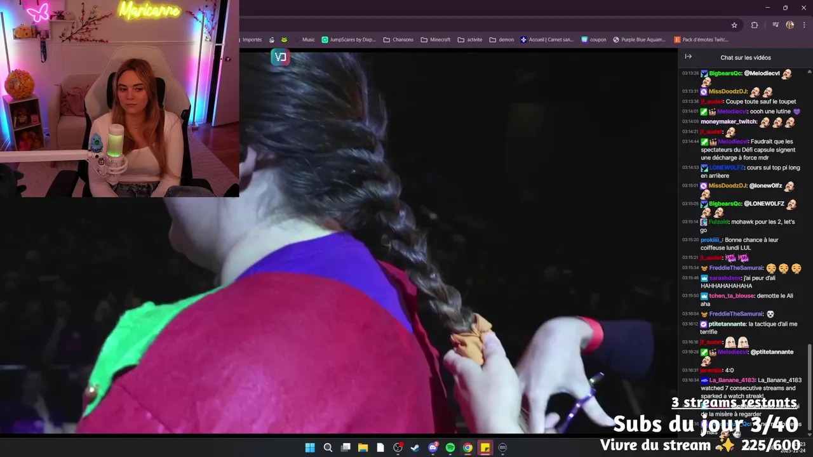Viewport: 813px width, 457px height.
Task: Click the Chat sur les vidéos header
Action: pyautogui.click(x=746, y=57)
